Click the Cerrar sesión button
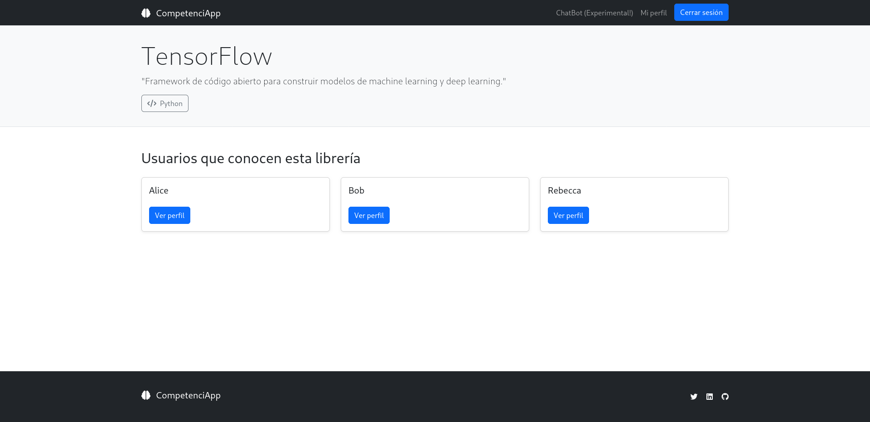 click(701, 12)
